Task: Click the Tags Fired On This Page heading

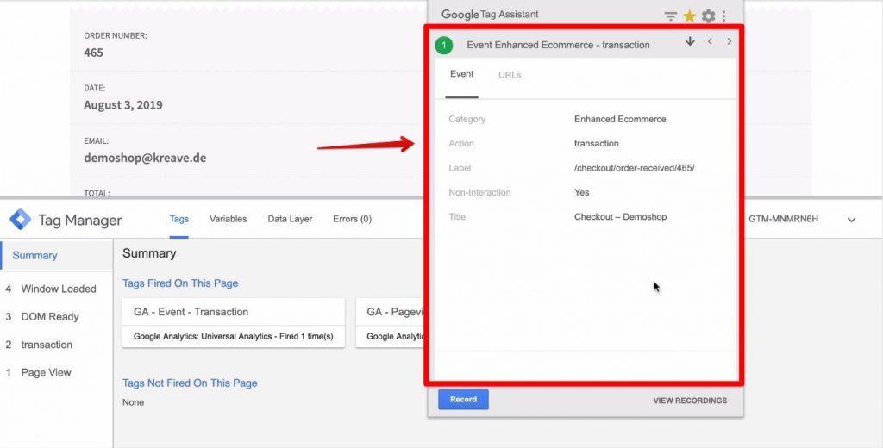Action: tap(180, 283)
